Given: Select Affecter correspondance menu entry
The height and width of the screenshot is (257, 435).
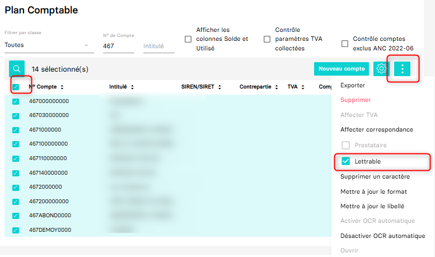Looking at the screenshot, I should [x=376, y=129].
